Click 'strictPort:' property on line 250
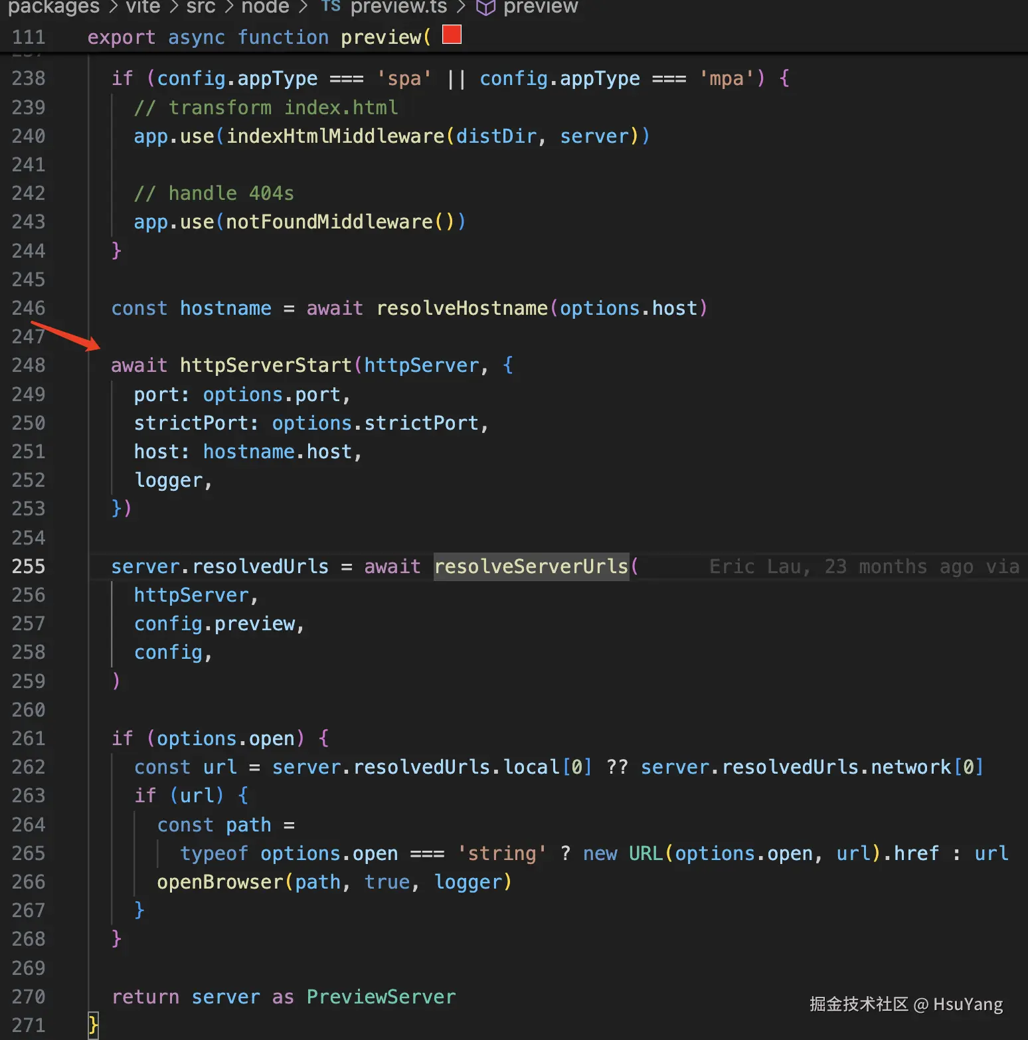The width and height of the screenshot is (1028, 1040). coord(197,423)
